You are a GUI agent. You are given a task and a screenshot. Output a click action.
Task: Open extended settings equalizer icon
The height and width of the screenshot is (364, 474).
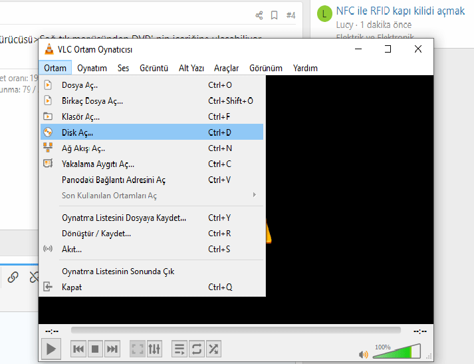pyautogui.click(x=154, y=349)
